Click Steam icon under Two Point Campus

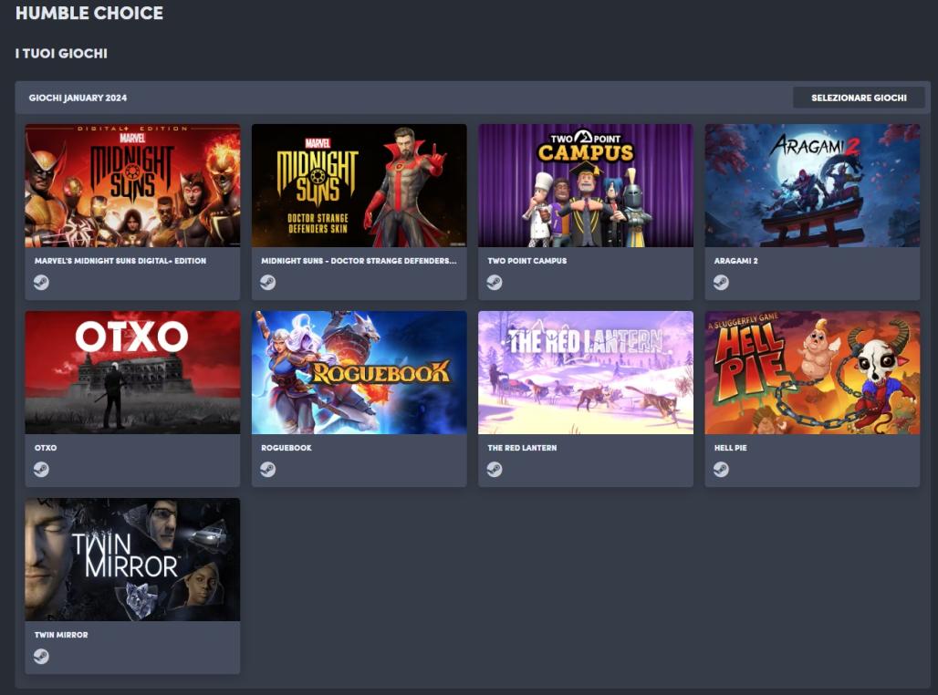pos(494,282)
